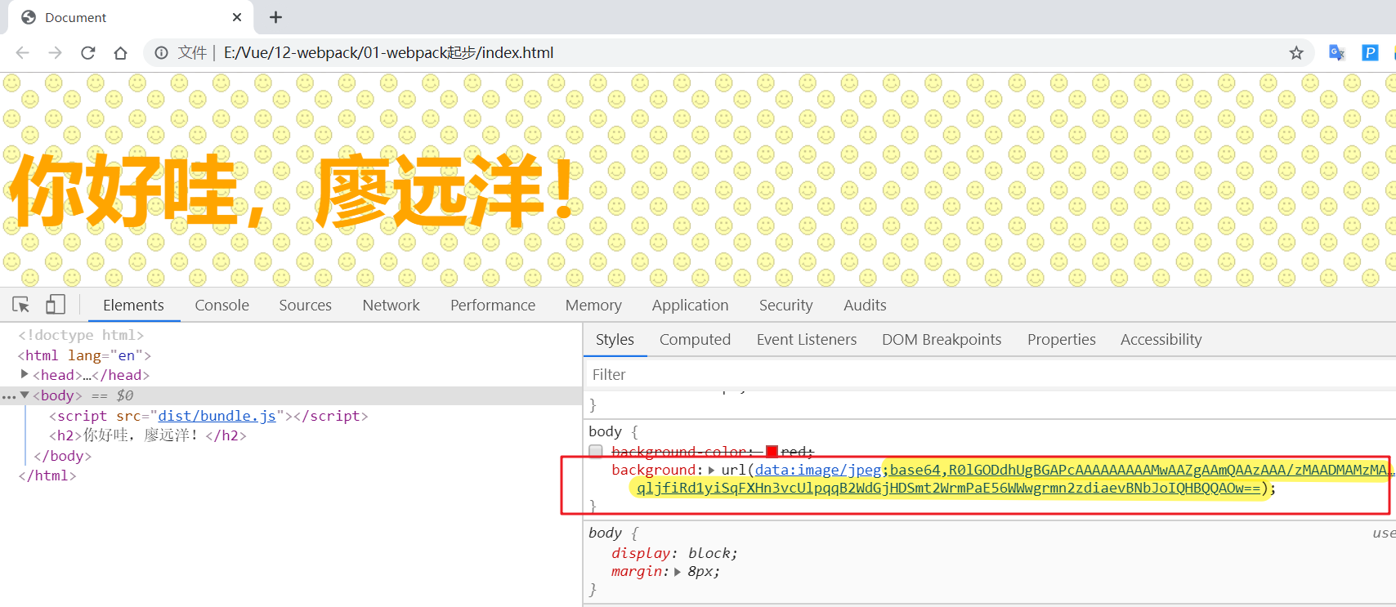Reload the current page
This screenshot has height=607, width=1396.
[x=87, y=52]
